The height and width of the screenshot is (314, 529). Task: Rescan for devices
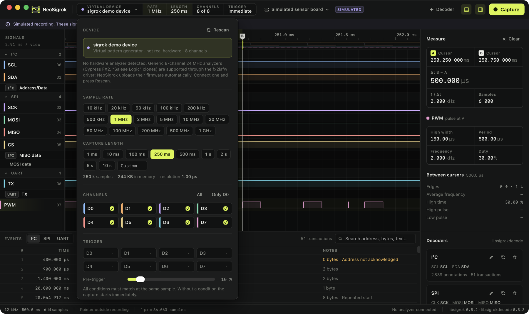coord(218,30)
